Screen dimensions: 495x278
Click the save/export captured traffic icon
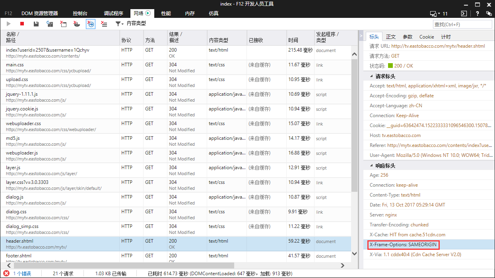point(36,24)
